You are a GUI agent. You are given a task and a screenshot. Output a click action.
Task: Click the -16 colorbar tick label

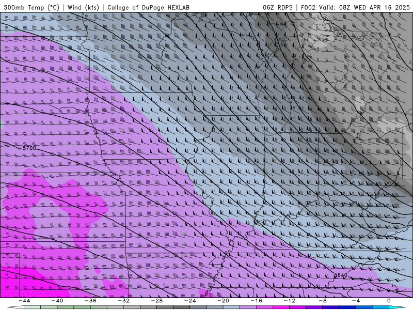pos(256,301)
